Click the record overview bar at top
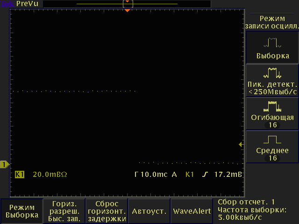Image resolution: width=299 pixels, height=224 pixels. coord(127,4)
